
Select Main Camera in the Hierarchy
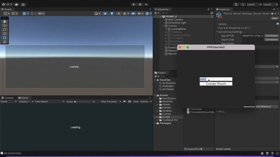tap(175, 20)
